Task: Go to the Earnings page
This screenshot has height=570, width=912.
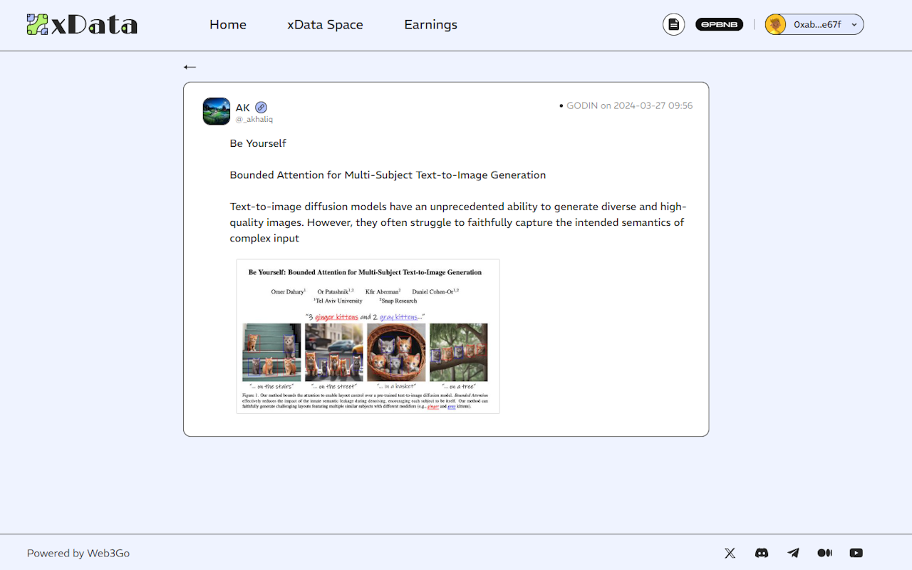Action: tap(430, 24)
